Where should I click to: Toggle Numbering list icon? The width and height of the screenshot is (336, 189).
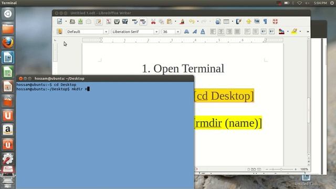click(247, 31)
